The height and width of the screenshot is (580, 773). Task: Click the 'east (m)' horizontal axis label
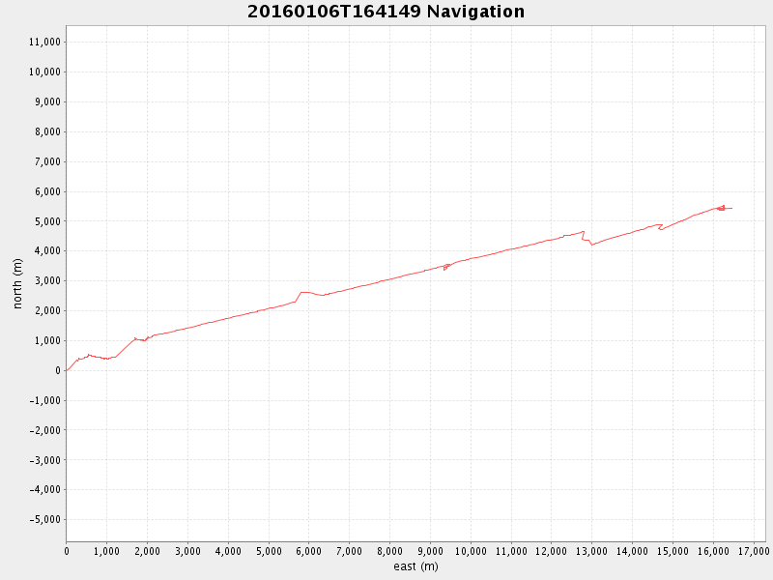point(415,566)
